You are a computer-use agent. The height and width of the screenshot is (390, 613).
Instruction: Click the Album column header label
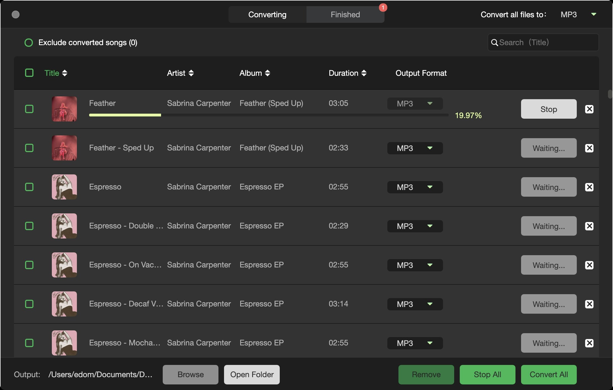point(251,73)
